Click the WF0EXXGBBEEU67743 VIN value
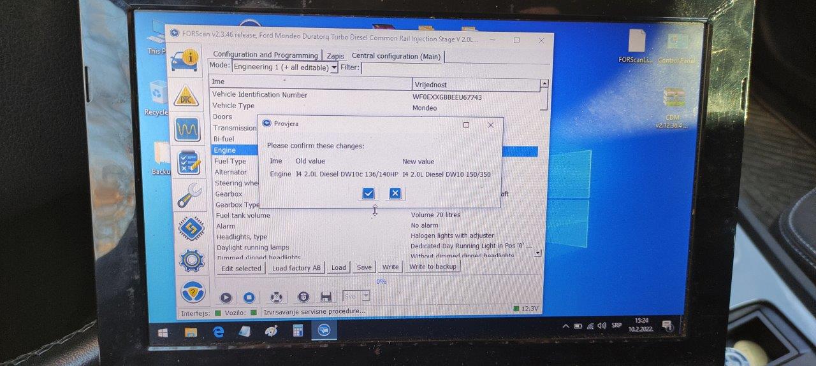Viewport: 816px width, 366px height. coord(447,97)
